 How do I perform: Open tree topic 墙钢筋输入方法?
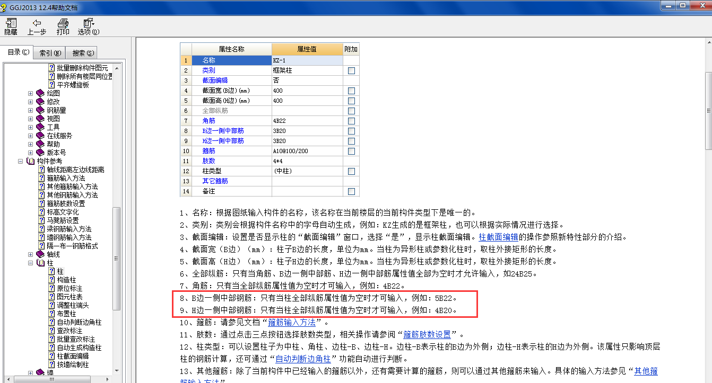[69, 237]
